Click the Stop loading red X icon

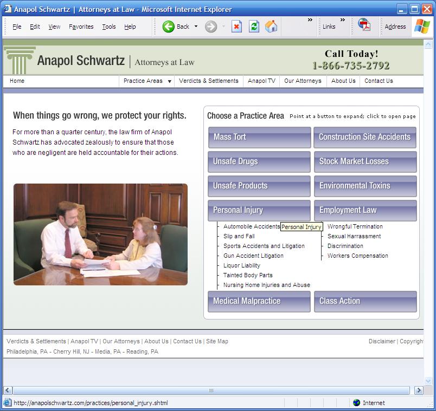click(x=236, y=27)
